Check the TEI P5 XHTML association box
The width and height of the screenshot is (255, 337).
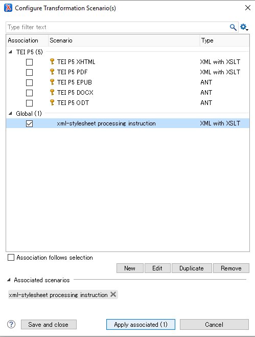point(29,62)
